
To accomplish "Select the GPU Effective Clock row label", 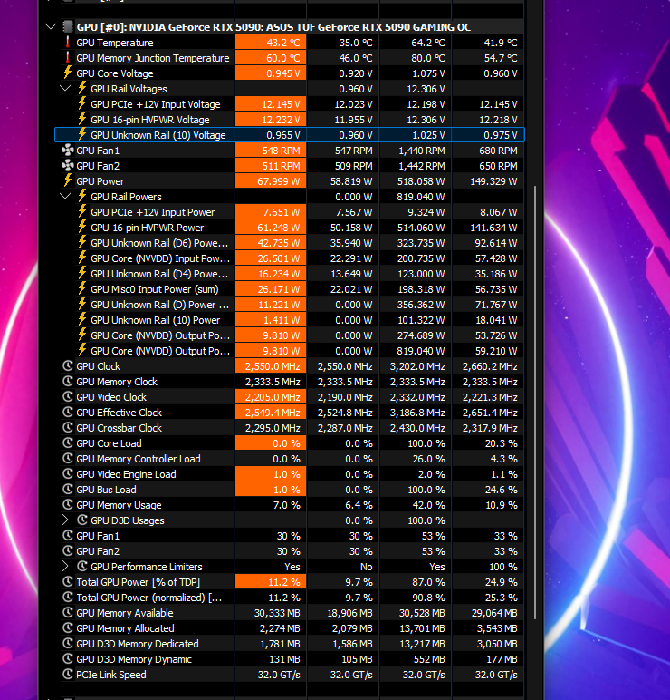I will point(119,413).
